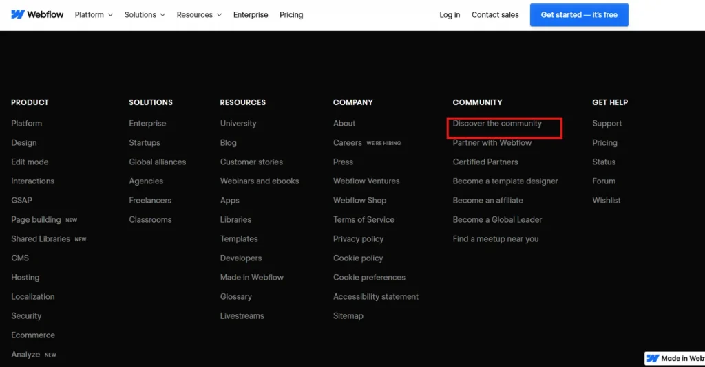The image size is (705, 367).
Task: Visit the Webflow Shop link
Action: click(x=359, y=201)
